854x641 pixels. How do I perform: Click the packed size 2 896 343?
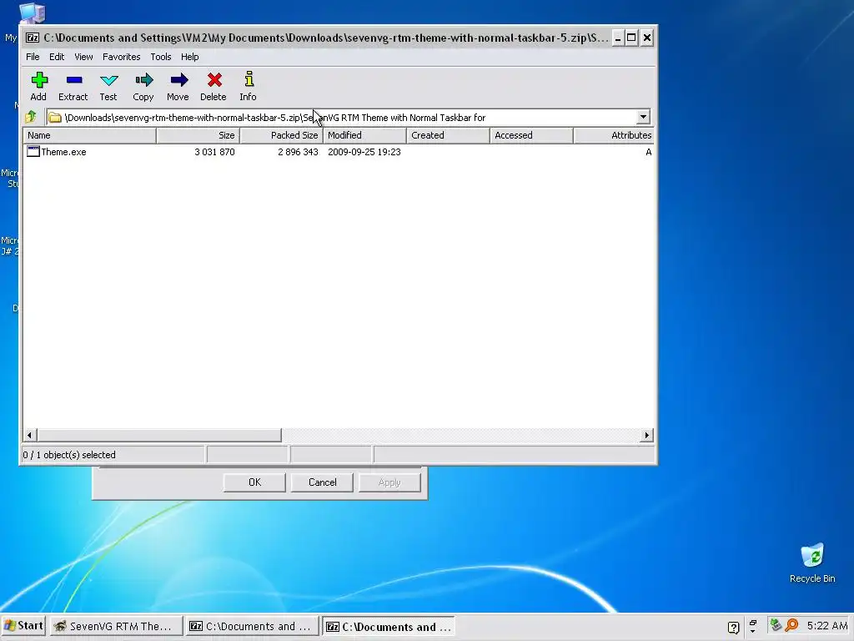pos(298,152)
